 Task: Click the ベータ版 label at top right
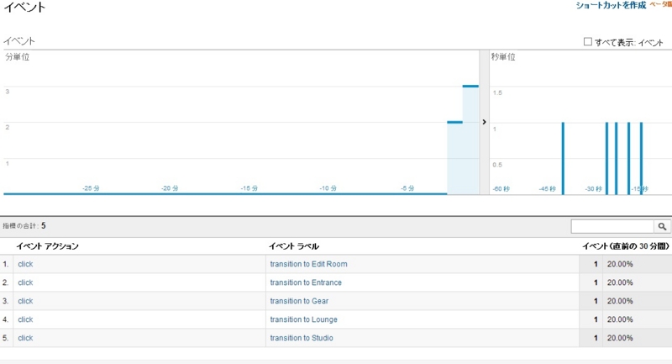coord(660,4)
